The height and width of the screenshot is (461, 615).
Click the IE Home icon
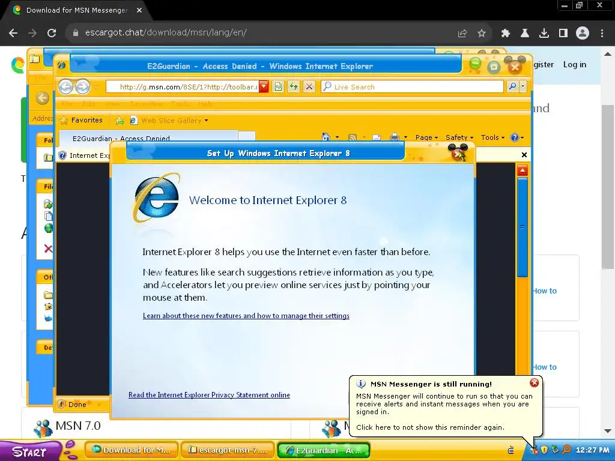coord(326,137)
